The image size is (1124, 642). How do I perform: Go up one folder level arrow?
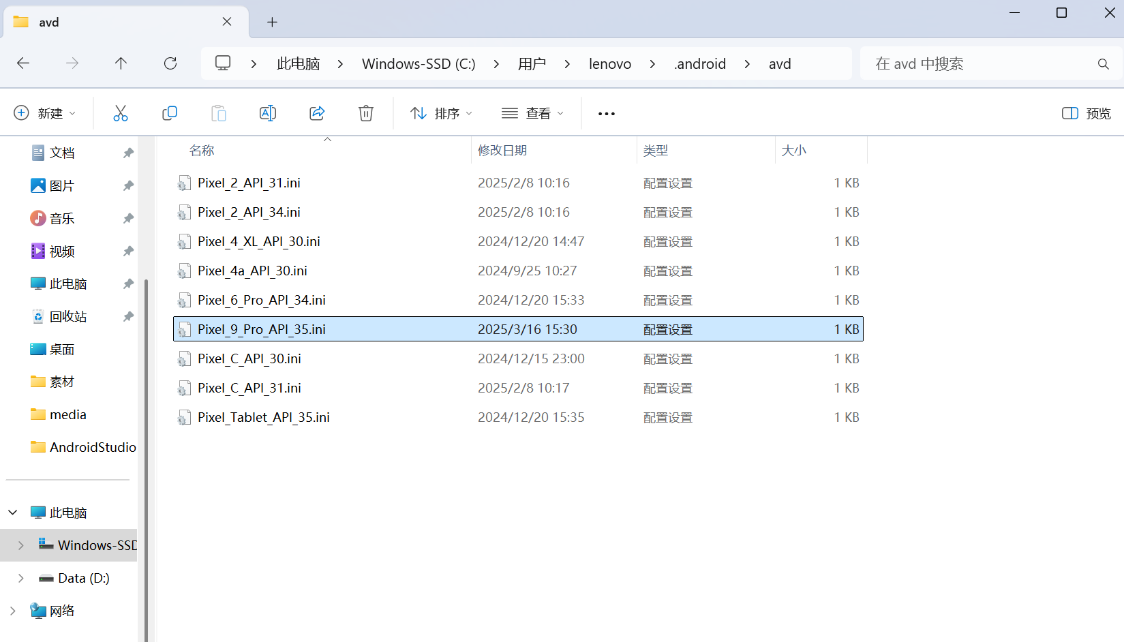click(x=121, y=63)
